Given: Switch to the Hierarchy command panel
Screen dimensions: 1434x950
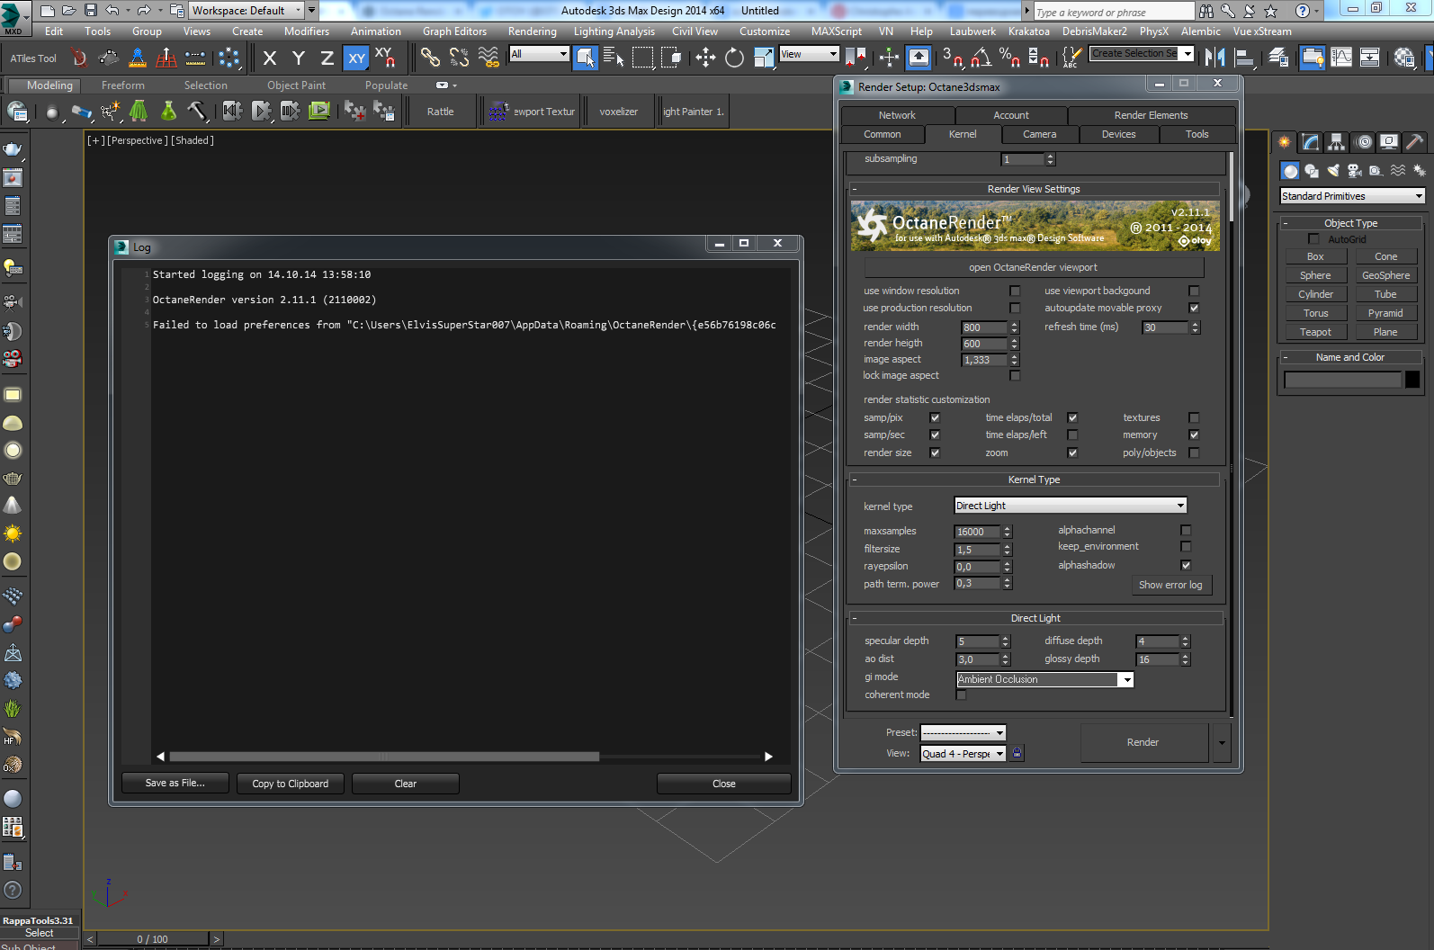Looking at the screenshot, I should [1337, 142].
